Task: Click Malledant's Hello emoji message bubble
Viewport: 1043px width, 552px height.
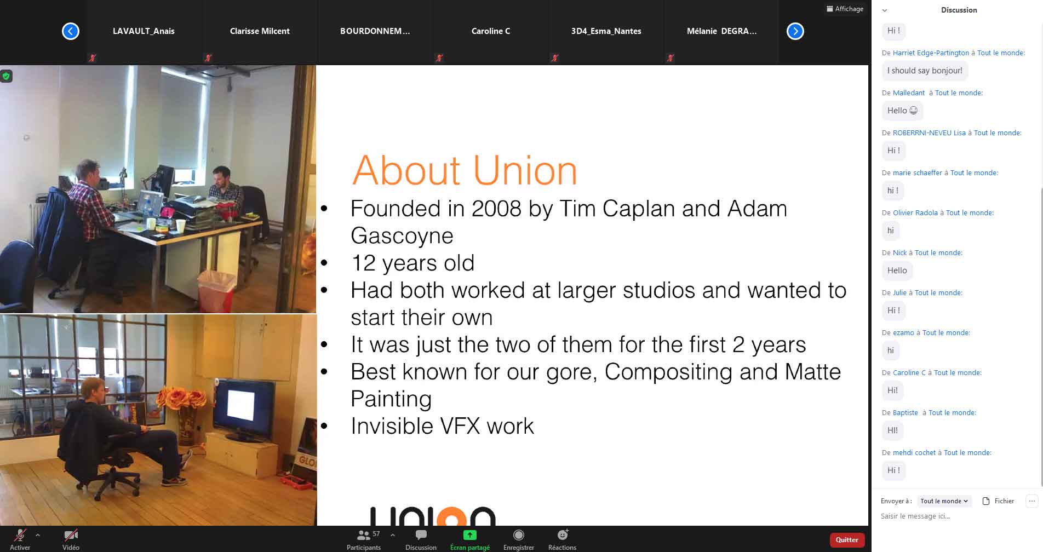Action: [x=902, y=111]
